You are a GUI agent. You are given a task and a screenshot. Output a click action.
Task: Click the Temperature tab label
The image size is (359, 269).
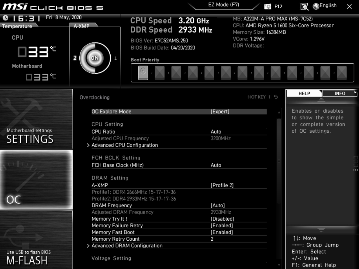[17, 26]
